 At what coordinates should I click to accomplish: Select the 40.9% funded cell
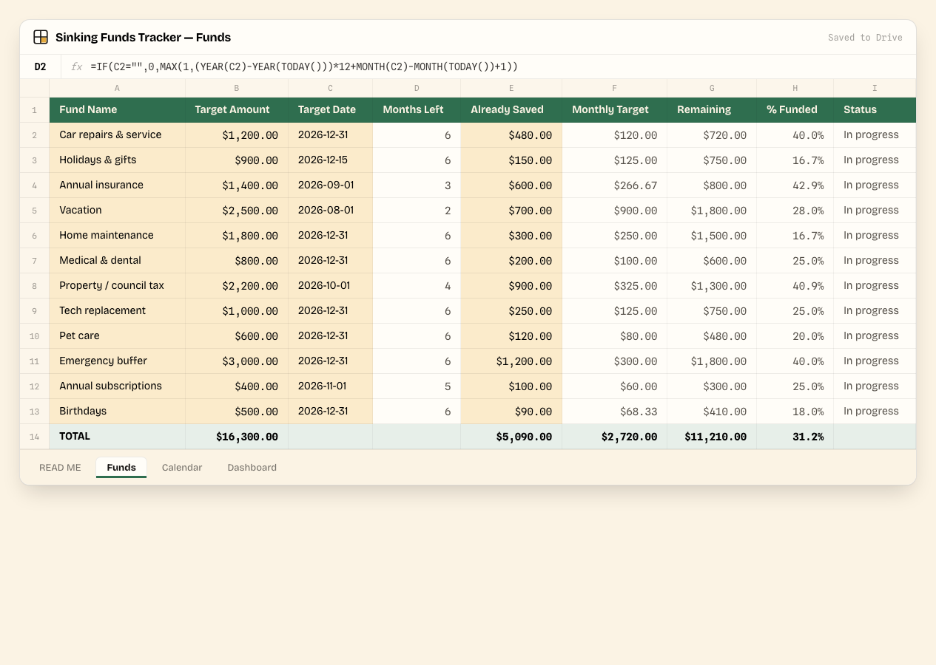(795, 286)
